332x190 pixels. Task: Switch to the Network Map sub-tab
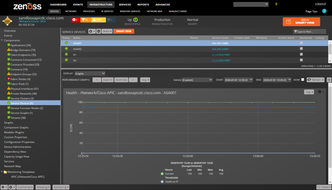154,11
